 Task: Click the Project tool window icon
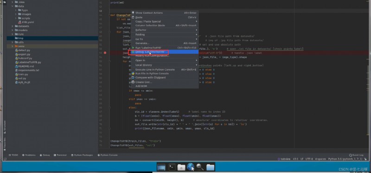[x=5, y=2]
